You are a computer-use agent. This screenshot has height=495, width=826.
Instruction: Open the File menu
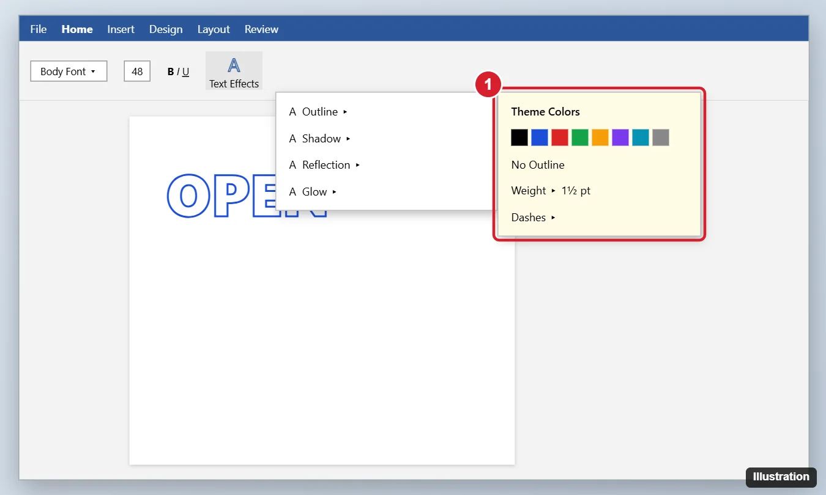tap(39, 29)
